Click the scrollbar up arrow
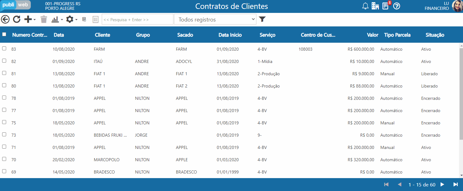The height and width of the screenshot is (191, 463). coord(461,45)
